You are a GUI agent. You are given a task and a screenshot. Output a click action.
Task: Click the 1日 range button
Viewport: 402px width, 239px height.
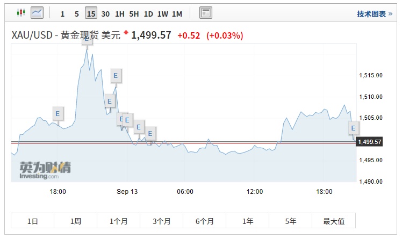tap(32, 221)
